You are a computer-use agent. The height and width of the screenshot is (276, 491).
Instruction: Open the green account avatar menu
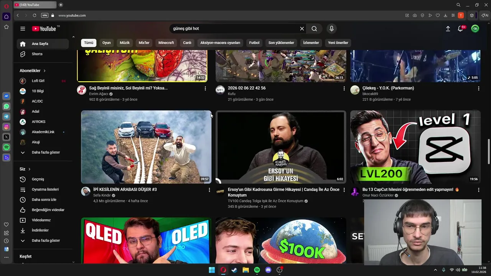click(475, 28)
